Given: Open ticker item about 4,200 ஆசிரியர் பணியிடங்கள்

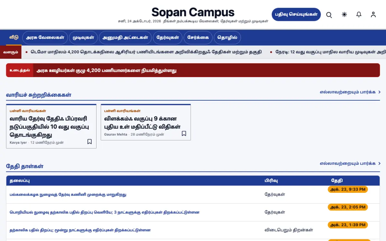Looking at the screenshot, I should 146,52.
